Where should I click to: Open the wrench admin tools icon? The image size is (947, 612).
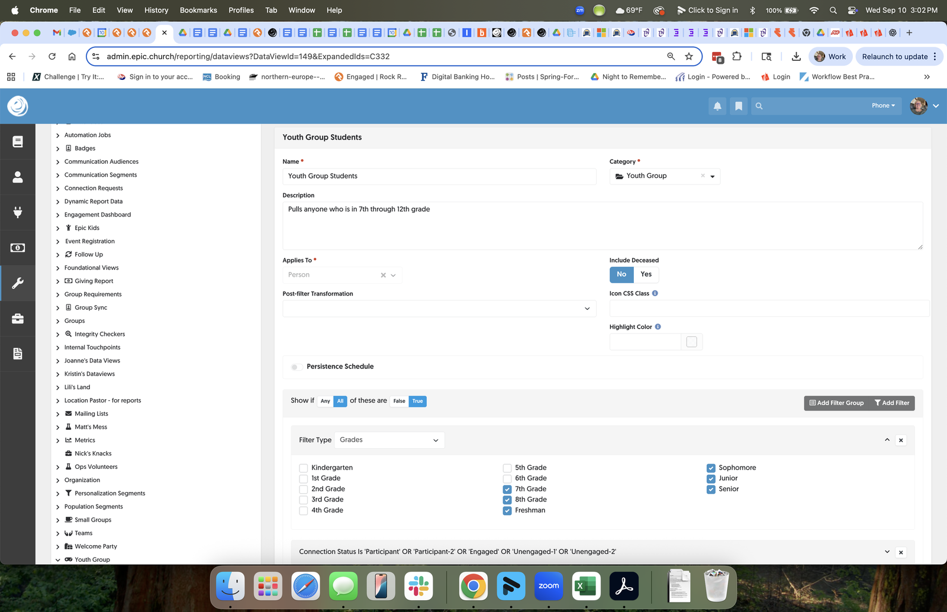click(x=18, y=283)
